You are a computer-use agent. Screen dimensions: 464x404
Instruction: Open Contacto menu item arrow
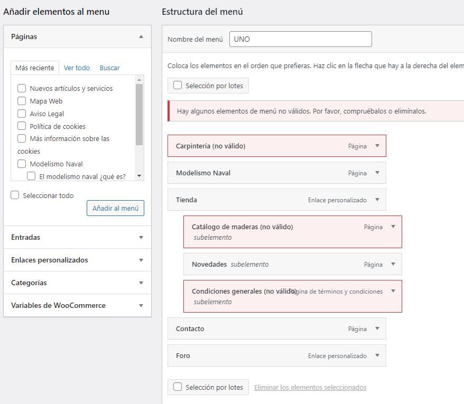pyautogui.click(x=377, y=328)
